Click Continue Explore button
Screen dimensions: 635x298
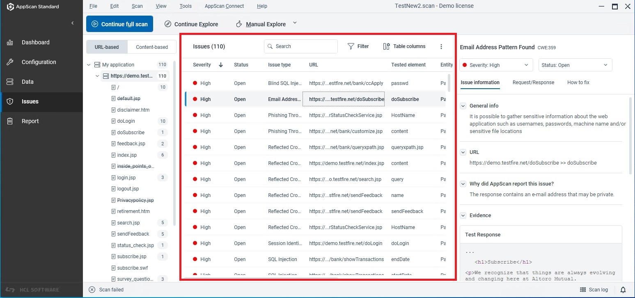pos(191,24)
